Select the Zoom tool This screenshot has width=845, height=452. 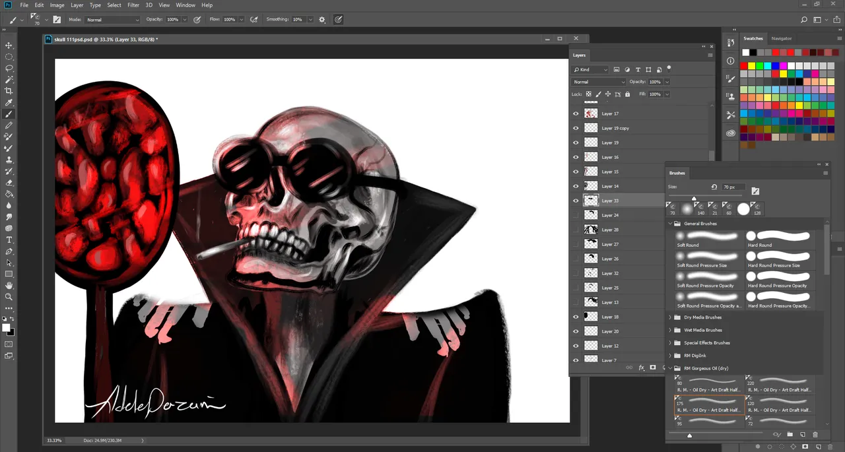[x=9, y=297]
